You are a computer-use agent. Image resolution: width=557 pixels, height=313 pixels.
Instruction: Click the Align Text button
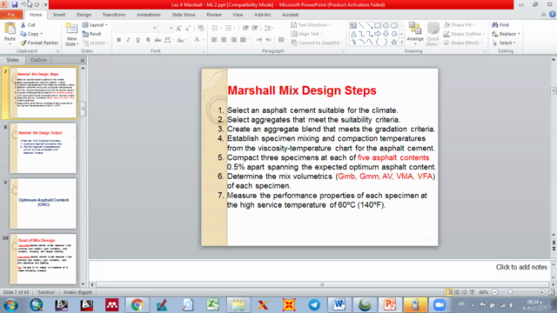306,34
